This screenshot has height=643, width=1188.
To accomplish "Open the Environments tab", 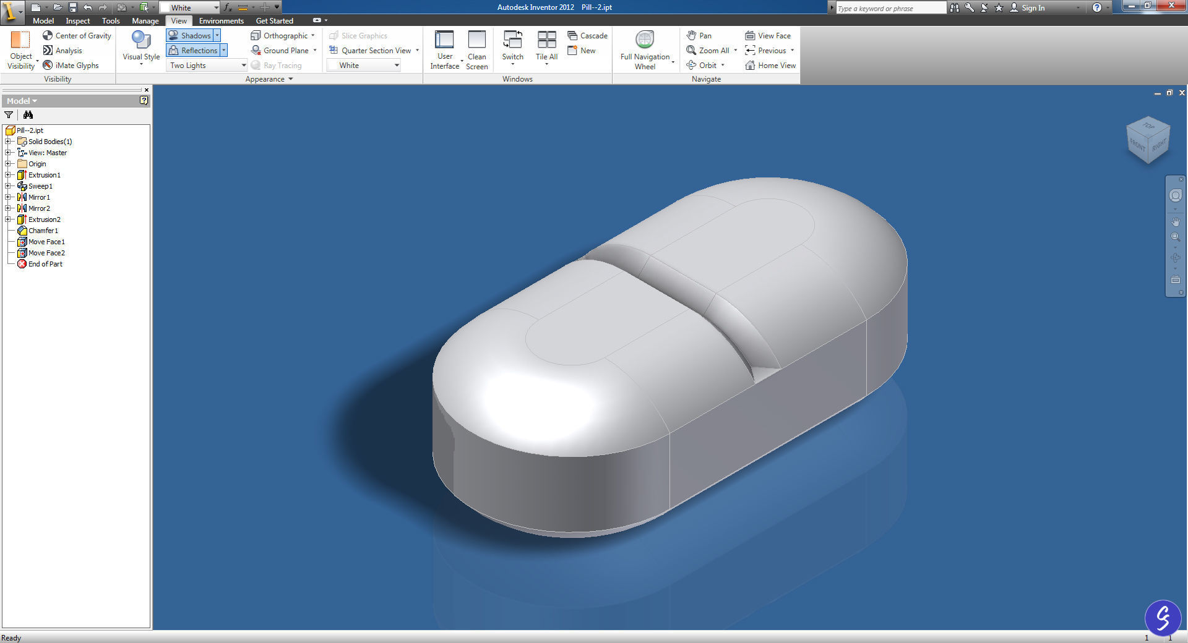I will [222, 20].
